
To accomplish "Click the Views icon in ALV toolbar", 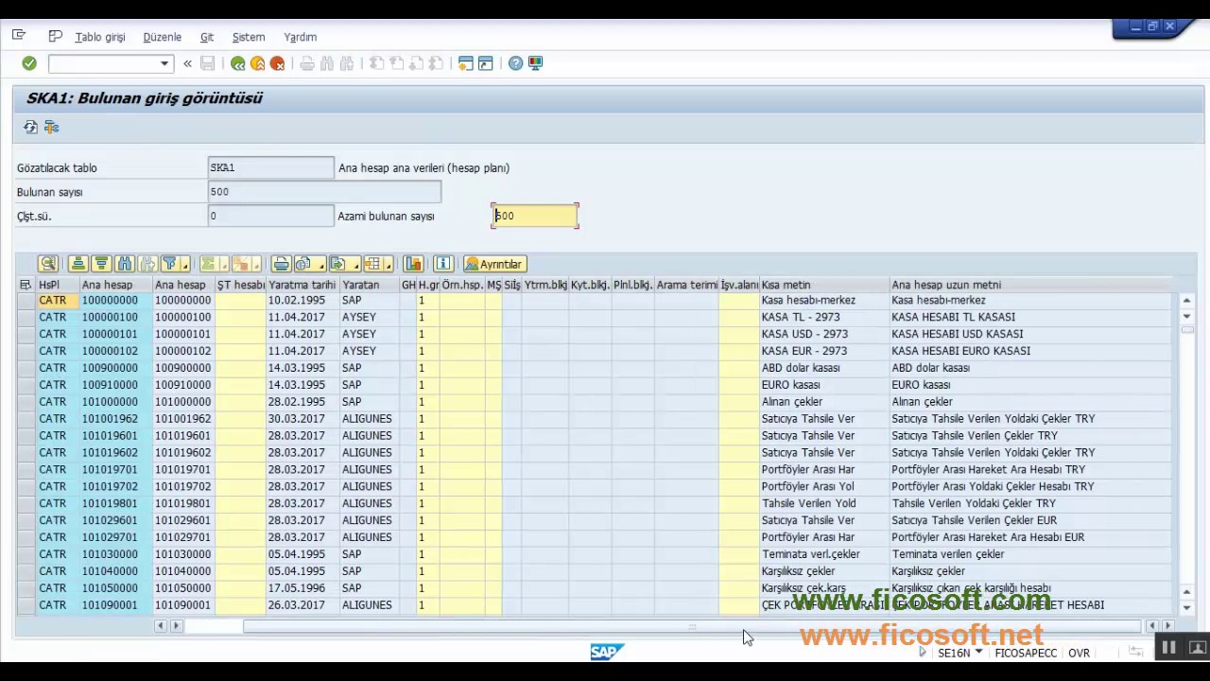I will 303,264.
